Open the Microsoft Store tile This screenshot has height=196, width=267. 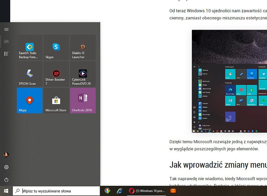pos(56,101)
